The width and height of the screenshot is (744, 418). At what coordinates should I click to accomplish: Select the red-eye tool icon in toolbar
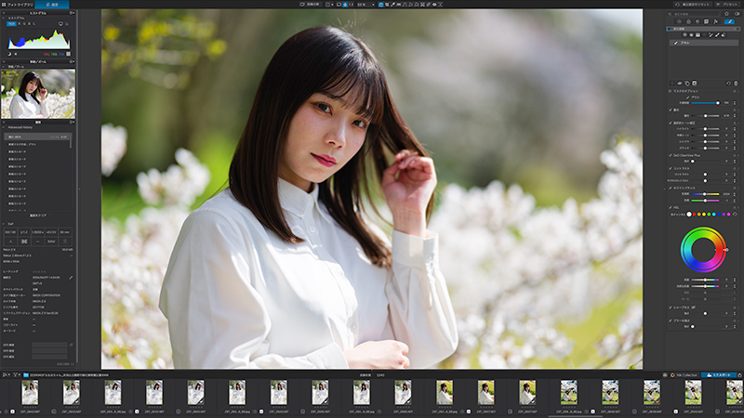click(434, 5)
